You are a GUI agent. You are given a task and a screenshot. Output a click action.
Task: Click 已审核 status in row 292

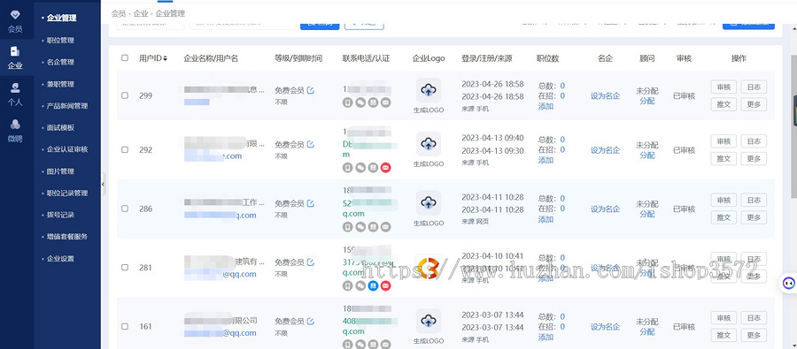coord(684,150)
